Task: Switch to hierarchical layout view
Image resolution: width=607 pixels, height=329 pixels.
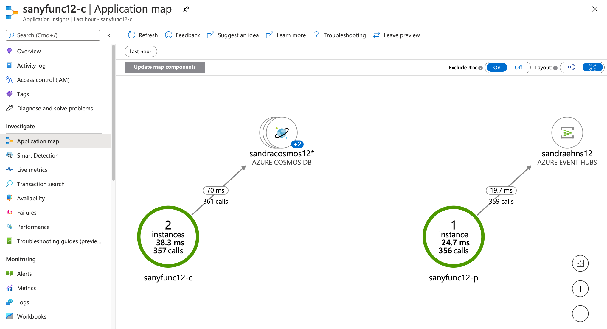Action: pyautogui.click(x=571, y=67)
